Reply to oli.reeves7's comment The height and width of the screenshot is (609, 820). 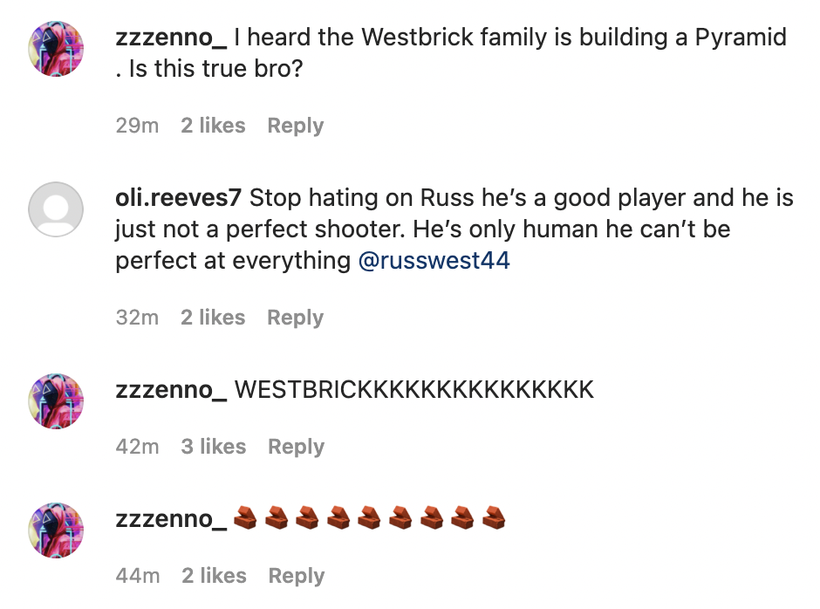pyautogui.click(x=295, y=318)
